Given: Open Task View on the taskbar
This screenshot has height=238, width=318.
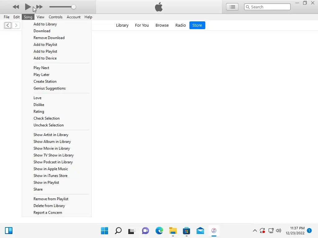Looking at the screenshot, I should pos(132,231).
